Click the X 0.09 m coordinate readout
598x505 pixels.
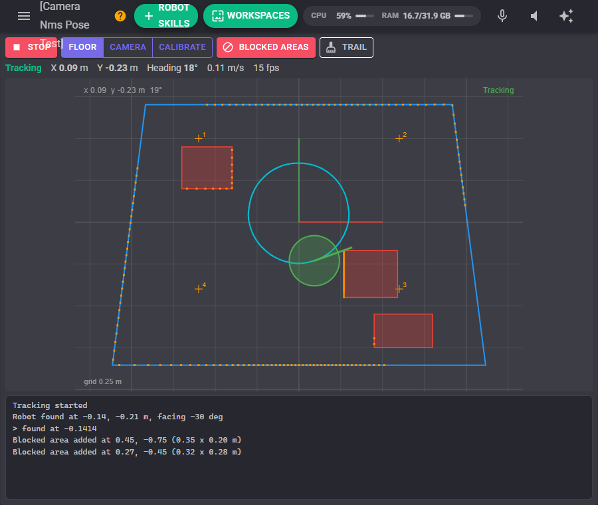coord(69,68)
